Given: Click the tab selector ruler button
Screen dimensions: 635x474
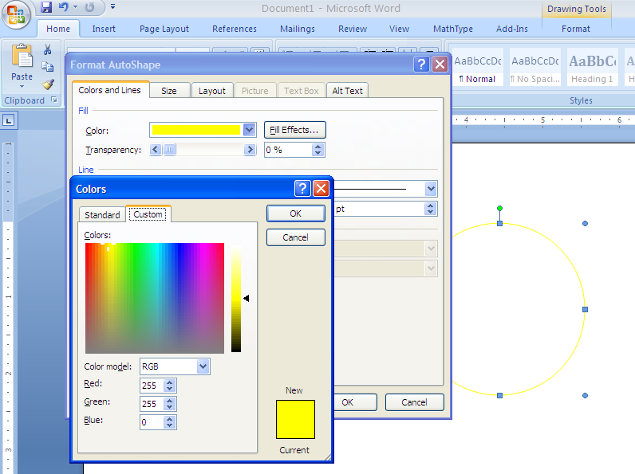Looking at the screenshot, I should [x=9, y=120].
